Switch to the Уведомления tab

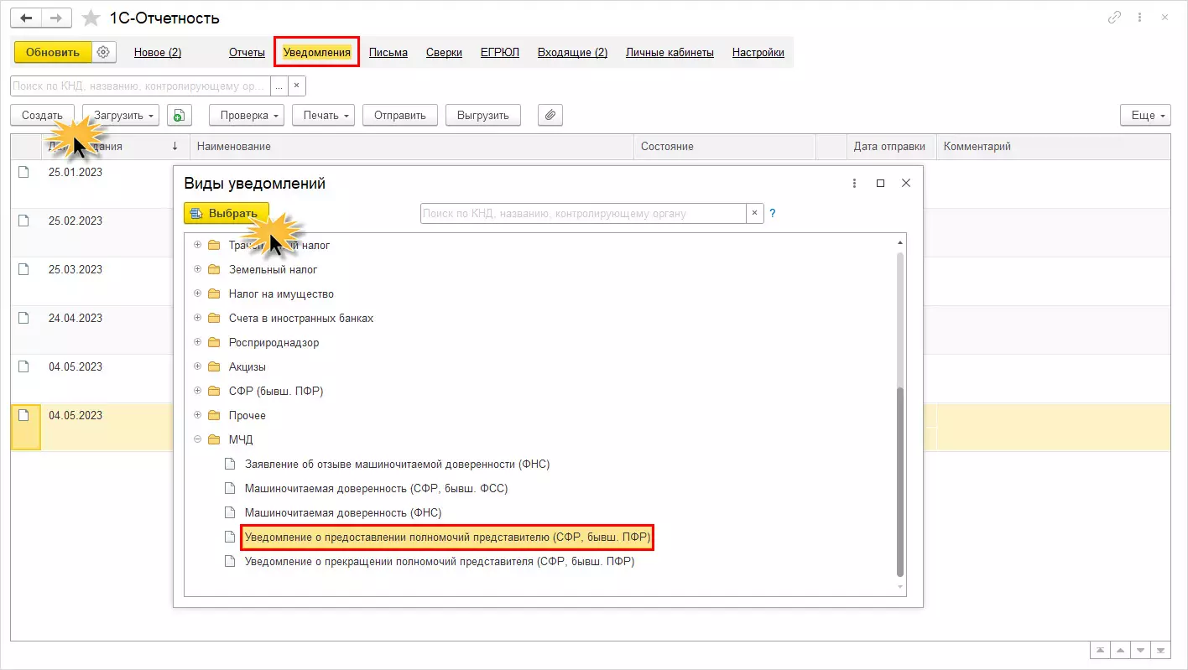point(317,52)
